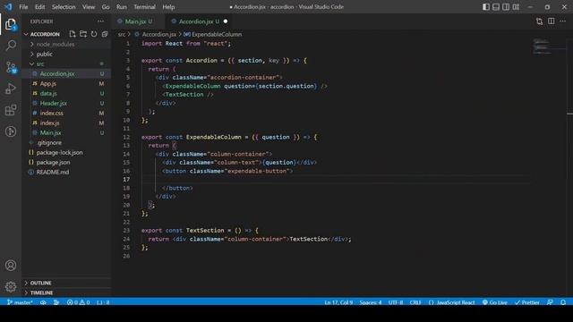Image resolution: width=573 pixels, height=322 pixels.
Task: Open the Help menu
Action: (x=168, y=7)
